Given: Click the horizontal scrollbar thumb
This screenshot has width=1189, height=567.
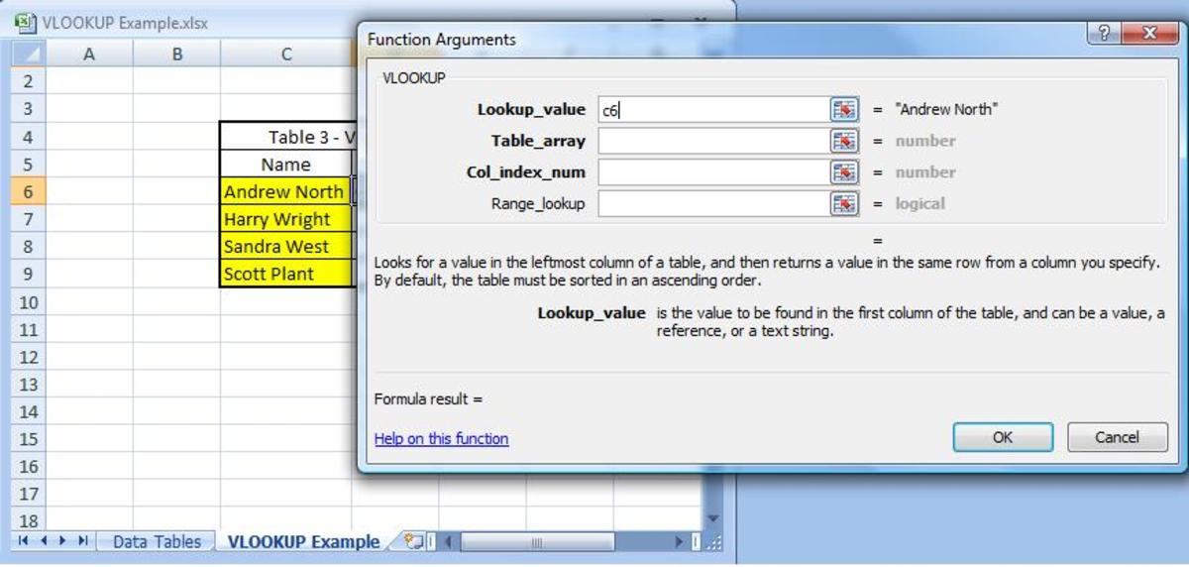Looking at the screenshot, I should [x=536, y=542].
